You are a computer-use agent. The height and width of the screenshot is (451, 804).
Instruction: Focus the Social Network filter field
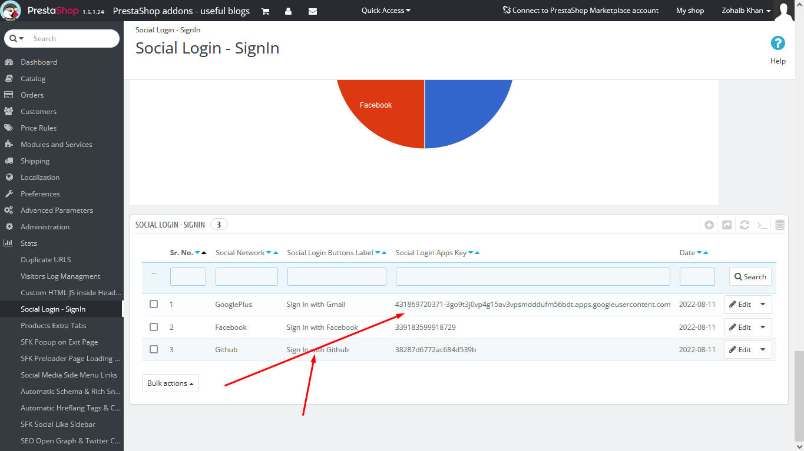point(246,277)
